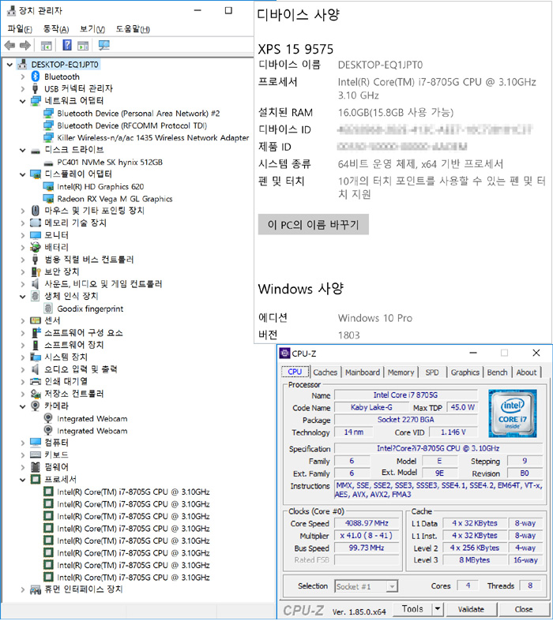
Task: Click the 센서 category icon
Action: [36, 320]
